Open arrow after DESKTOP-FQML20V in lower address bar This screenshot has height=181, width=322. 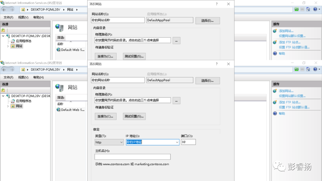tap(64, 70)
